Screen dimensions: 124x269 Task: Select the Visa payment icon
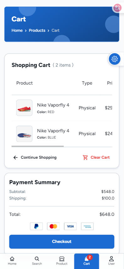70,226
